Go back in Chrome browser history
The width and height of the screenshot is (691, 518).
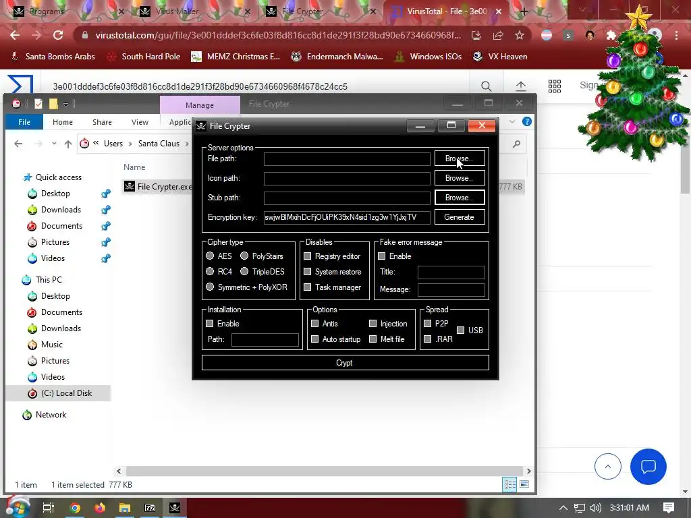[15, 35]
